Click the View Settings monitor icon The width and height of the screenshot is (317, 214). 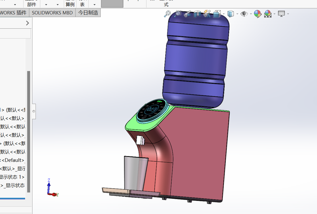click(281, 14)
